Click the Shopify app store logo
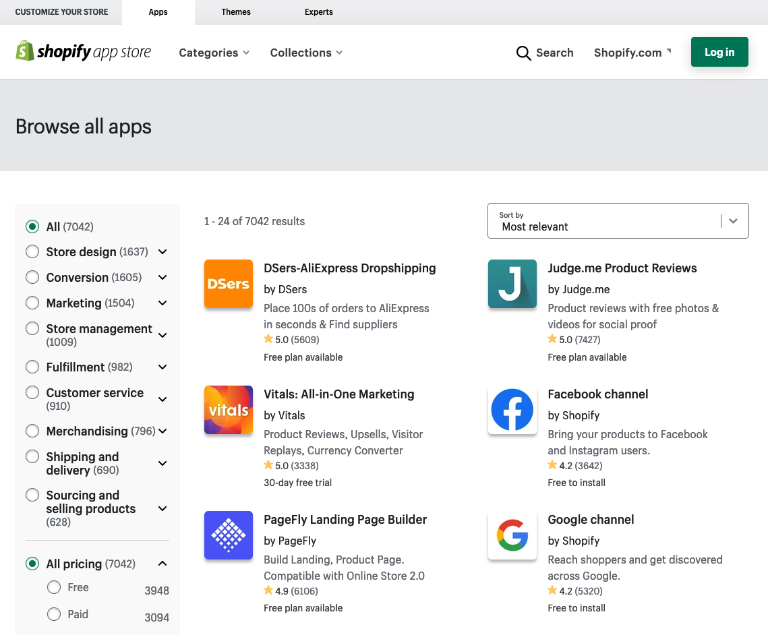768x635 pixels. [83, 51]
